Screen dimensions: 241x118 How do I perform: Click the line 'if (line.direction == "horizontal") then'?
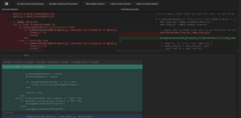(47, 27)
